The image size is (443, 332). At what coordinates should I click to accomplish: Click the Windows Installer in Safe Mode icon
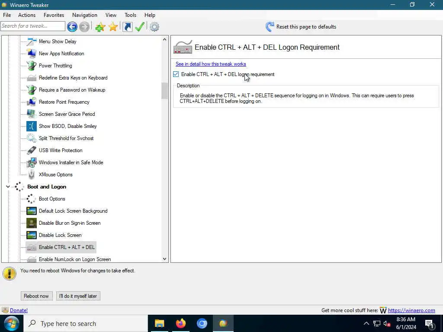coord(31,163)
